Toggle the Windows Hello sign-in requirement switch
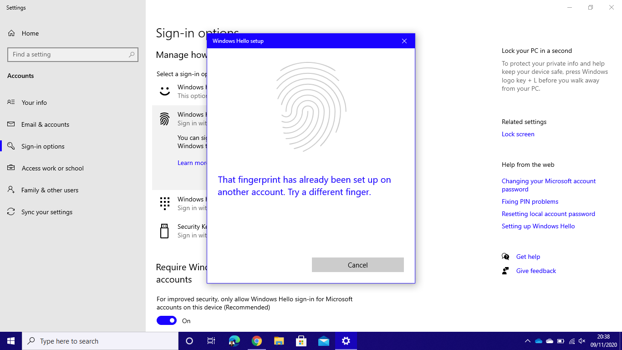Image resolution: width=622 pixels, height=350 pixels. 167,320
